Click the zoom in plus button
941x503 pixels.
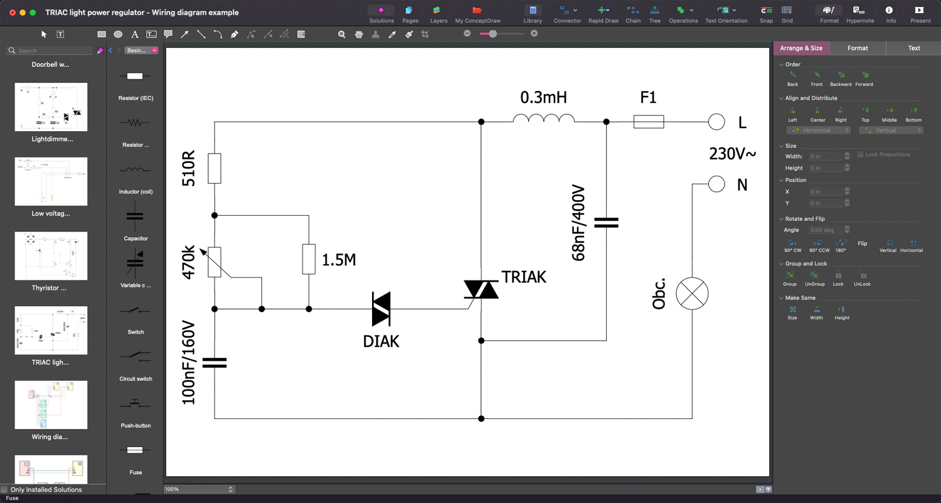pyautogui.click(x=534, y=34)
